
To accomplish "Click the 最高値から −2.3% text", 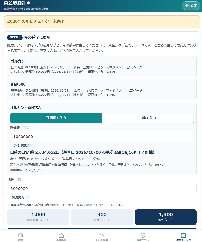I will pyautogui.click(x=101, y=72).
